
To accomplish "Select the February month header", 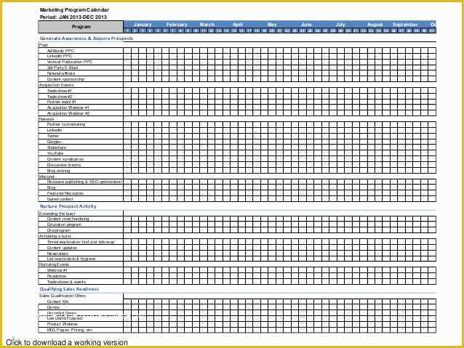I will point(177,25).
